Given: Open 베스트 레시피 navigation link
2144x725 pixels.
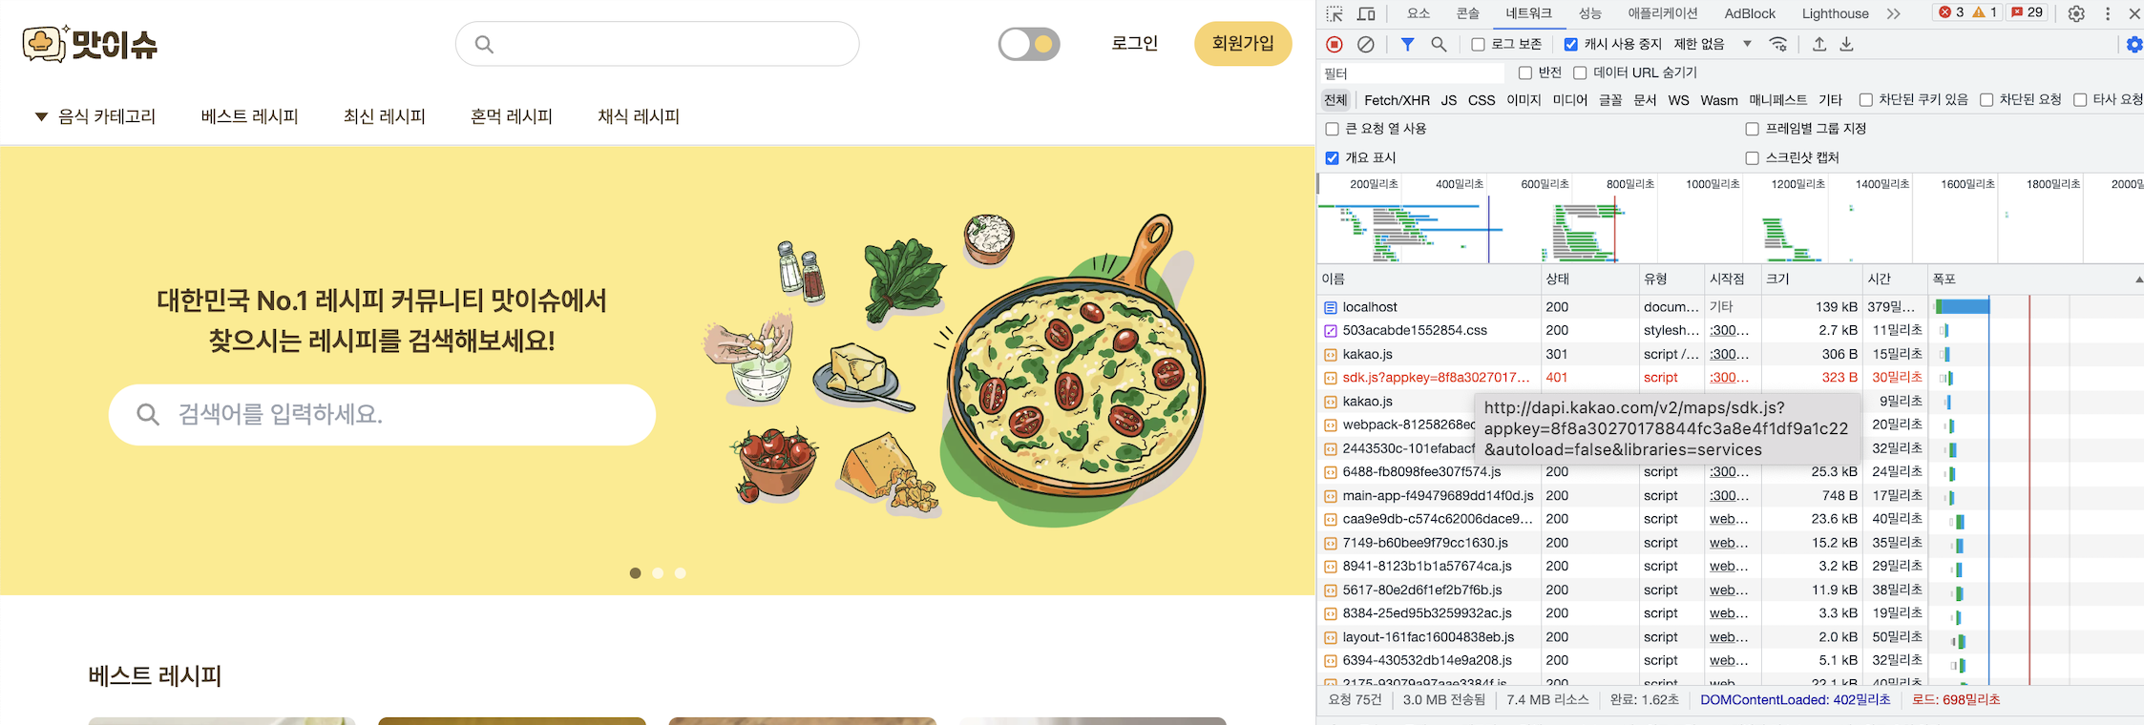Looking at the screenshot, I should [x=250, y=116].
